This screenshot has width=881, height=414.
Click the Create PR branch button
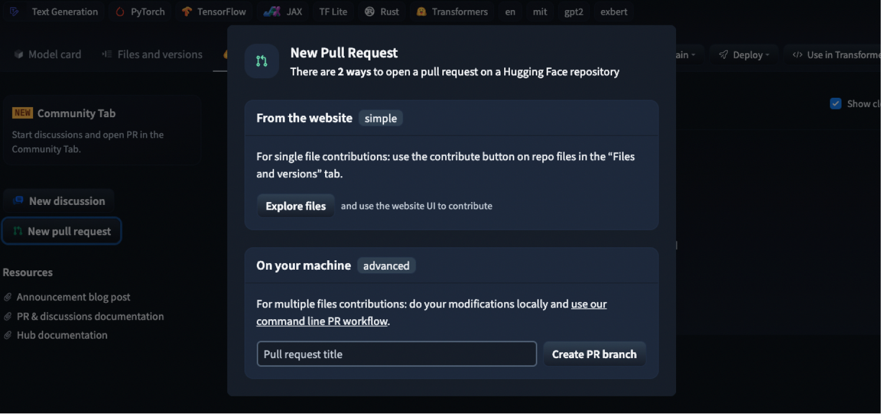(x=594, y=354)
